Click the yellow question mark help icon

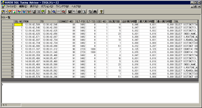[x=101, y=12]
